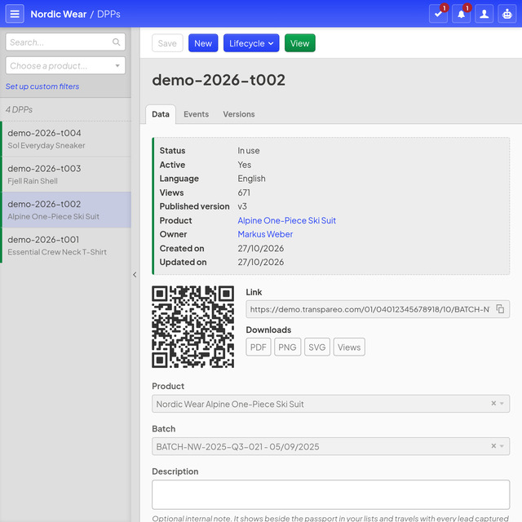Image resolution: width=522 pixels, height=522 pixels.
Task: Click the Views download button
Action: coord(349,347)
